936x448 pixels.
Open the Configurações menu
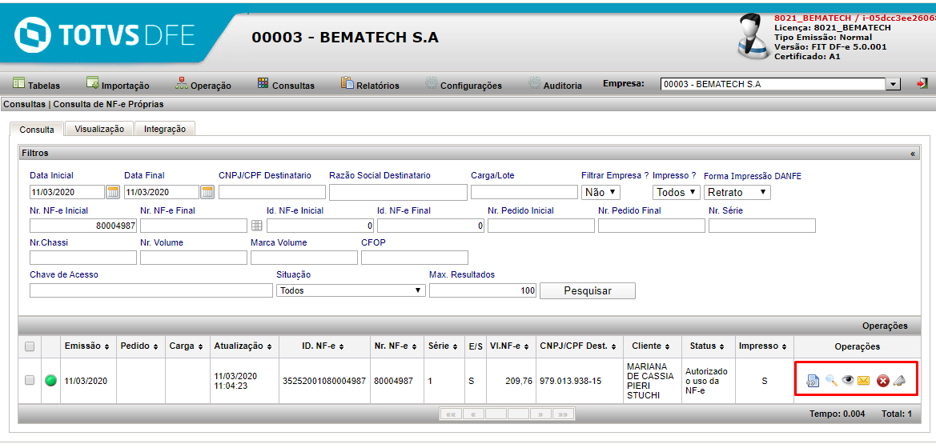(x=464, y=84)
